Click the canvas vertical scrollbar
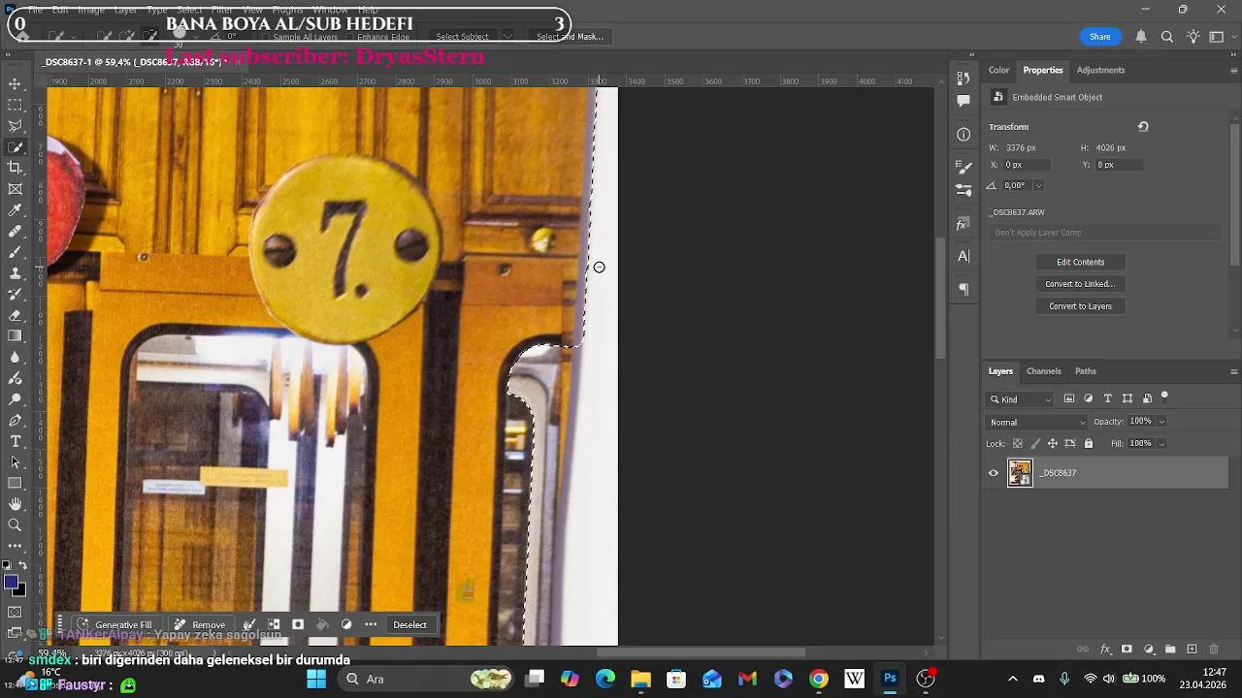 938,298
